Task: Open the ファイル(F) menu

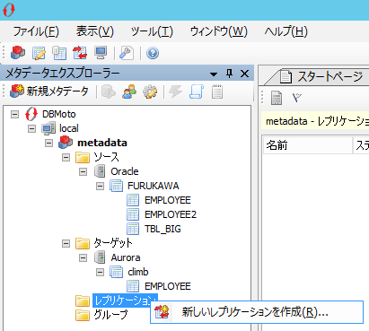Action: (36, 31)
